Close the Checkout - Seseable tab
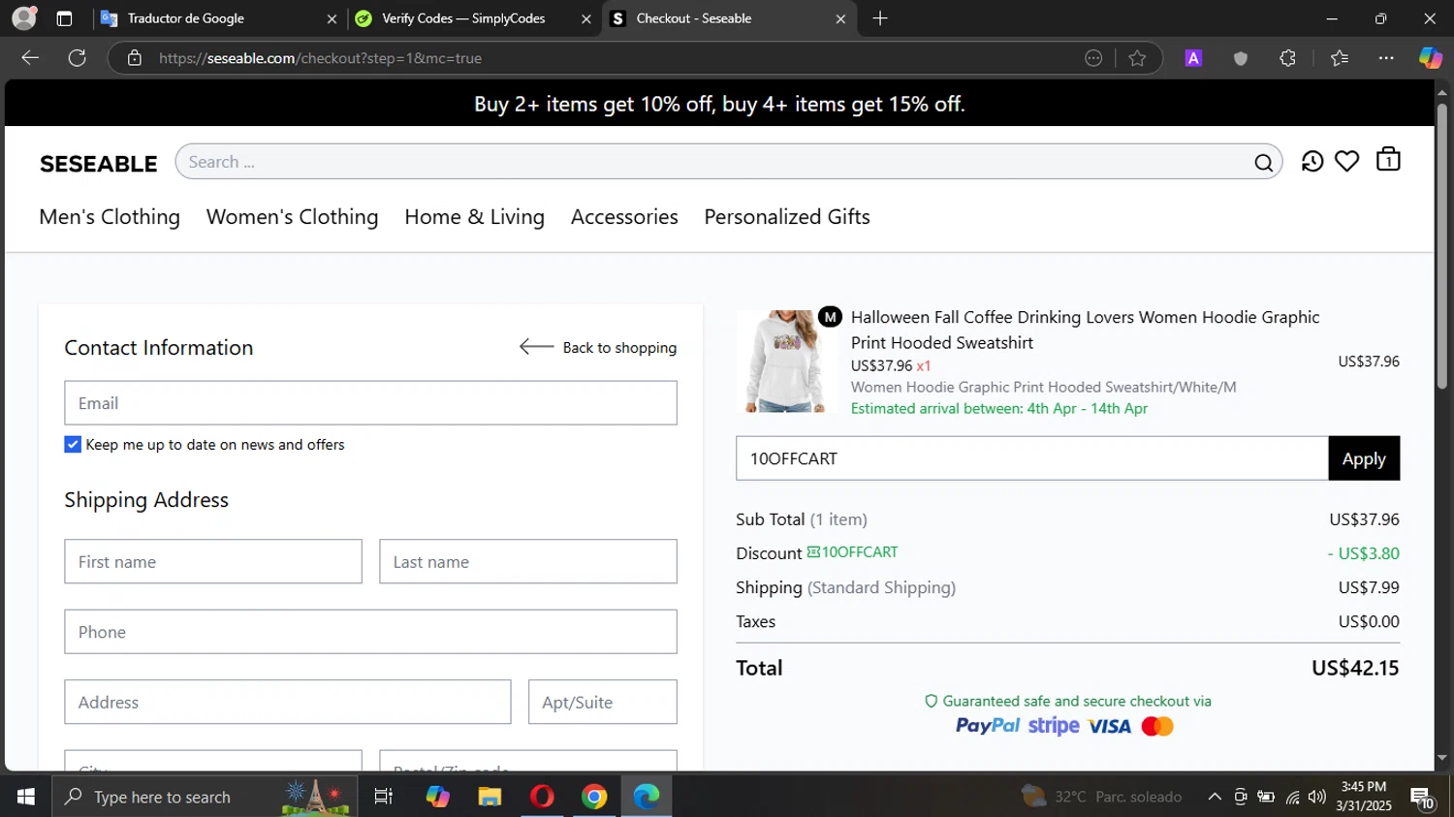Image resolution: width=1454 pixels, height=817 pixels. 840,18
